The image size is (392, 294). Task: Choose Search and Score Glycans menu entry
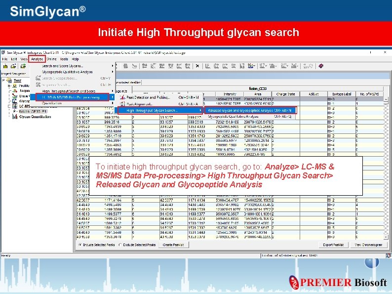[x=73, y=66]
